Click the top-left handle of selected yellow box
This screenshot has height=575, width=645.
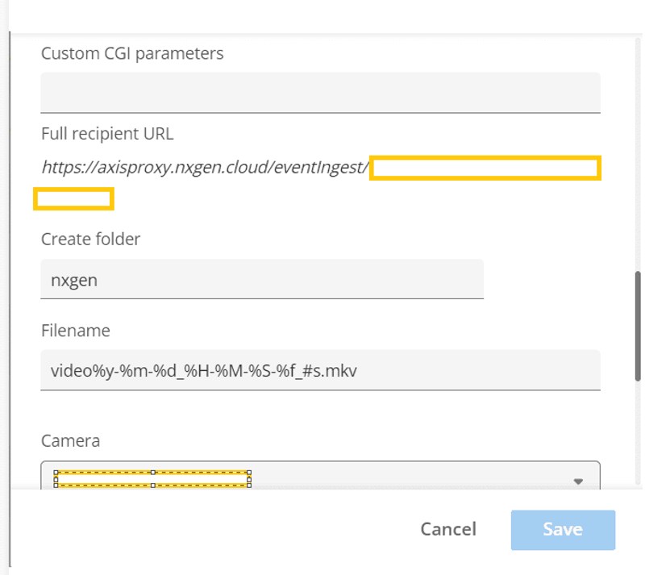tap(56, 472)
